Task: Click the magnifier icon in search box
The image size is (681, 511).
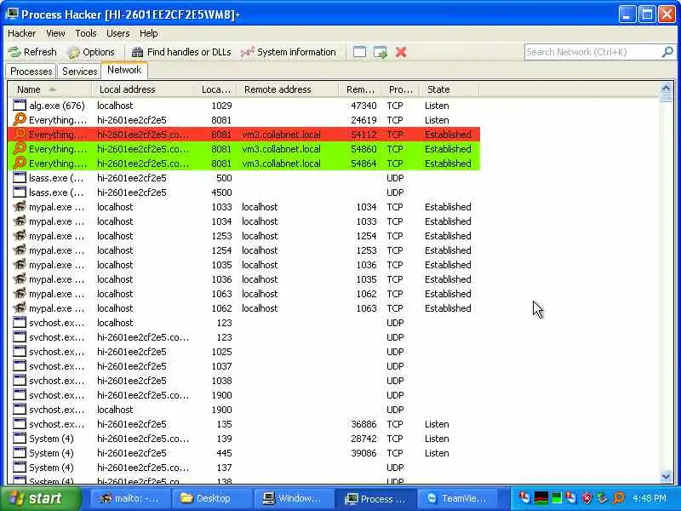Action: pyautogui.click(x=667, y=52)
